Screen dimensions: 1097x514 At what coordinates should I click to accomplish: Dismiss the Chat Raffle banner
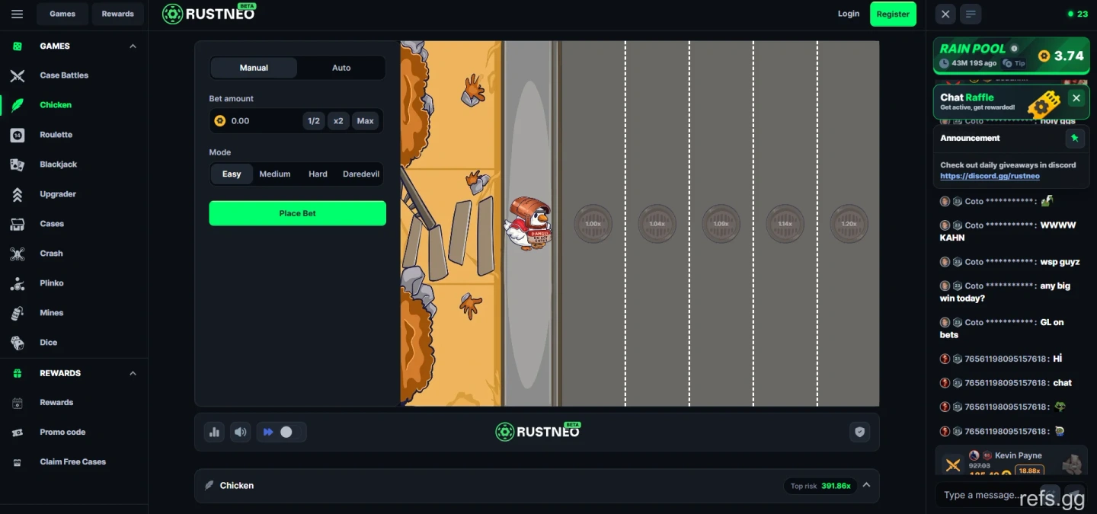tap(1076, 98)
